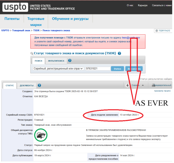This screenshot has height=163, width=174.
Task: Switch to the МУЛЬТИПОИСК tab
Action: click(x=56, y=61)
